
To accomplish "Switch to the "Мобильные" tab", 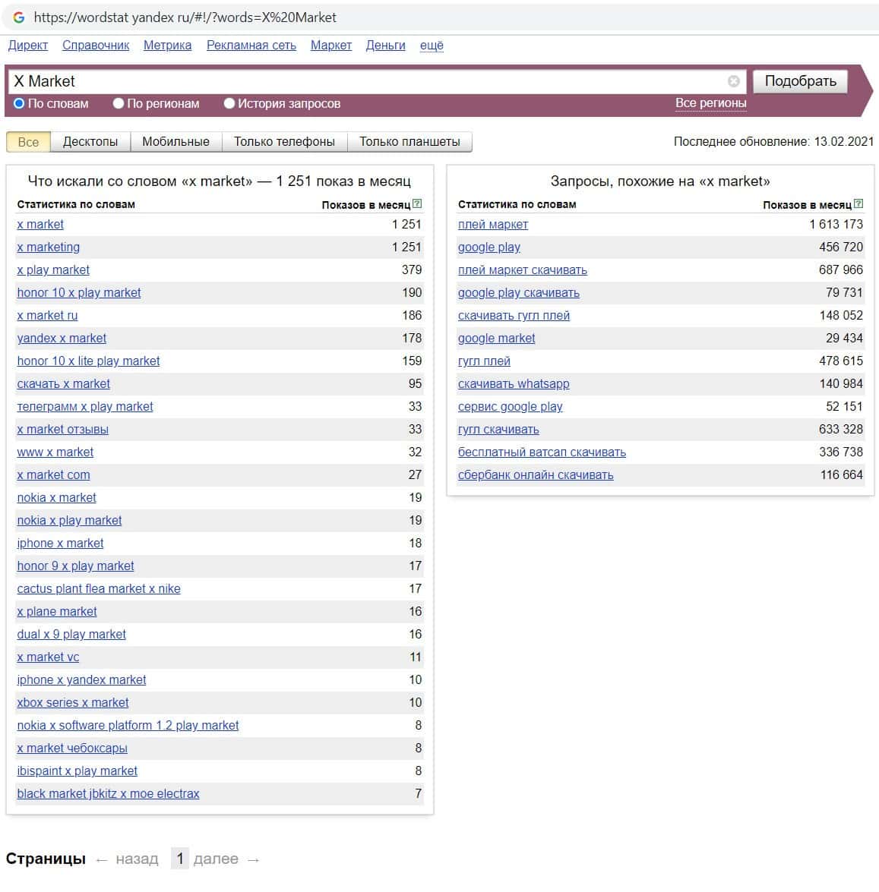I will [x=175, y=142].
